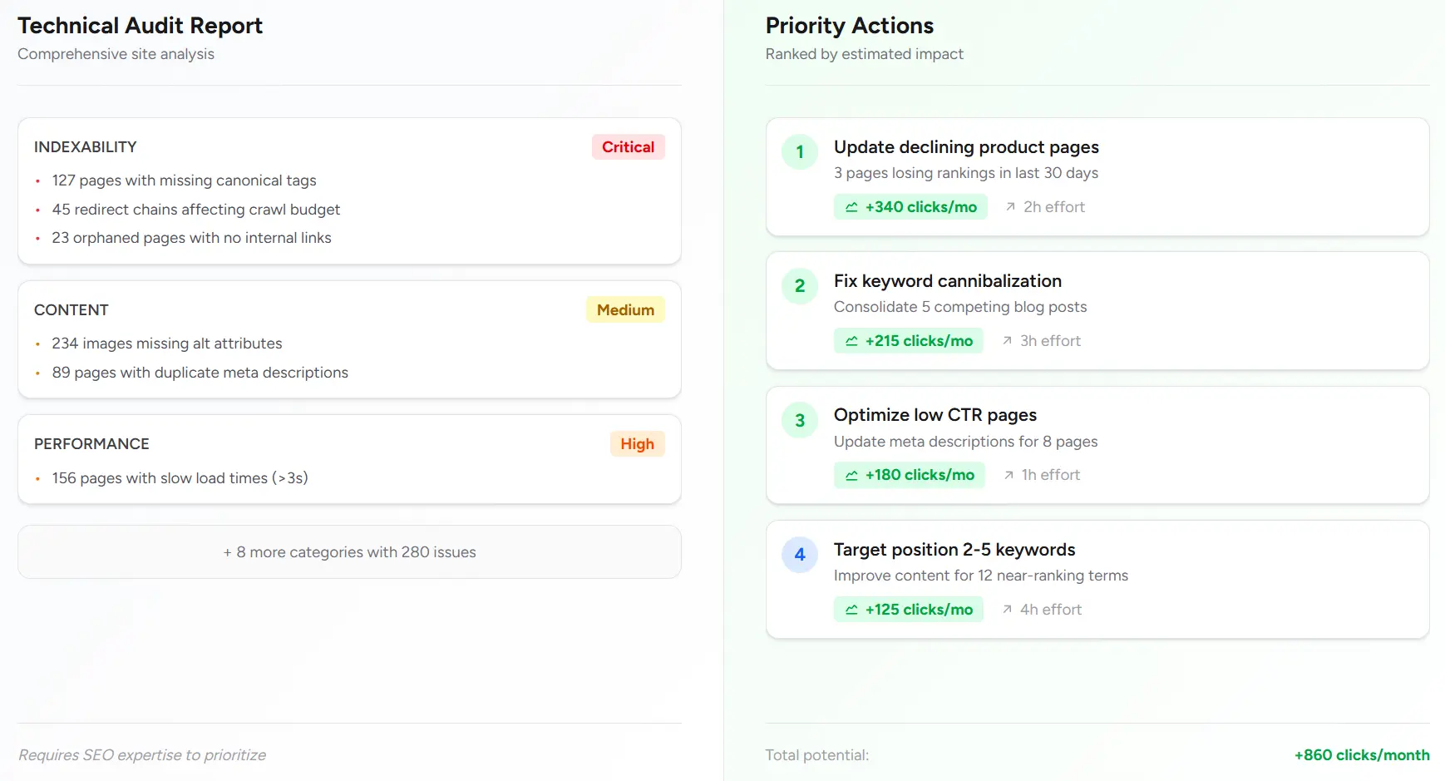Click the +860 clicks/month total potential link
1445x781 pixels.
[1361, 754]
